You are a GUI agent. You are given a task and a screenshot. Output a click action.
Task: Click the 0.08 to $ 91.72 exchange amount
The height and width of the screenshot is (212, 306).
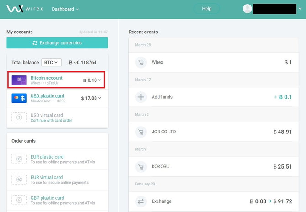[x=271, y=201]
